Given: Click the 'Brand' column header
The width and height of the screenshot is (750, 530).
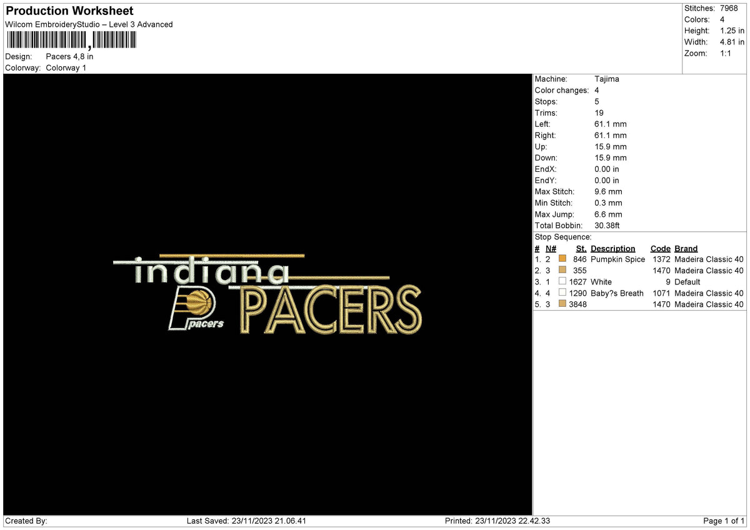Looking at the screenshot, I should coord(686,248).
